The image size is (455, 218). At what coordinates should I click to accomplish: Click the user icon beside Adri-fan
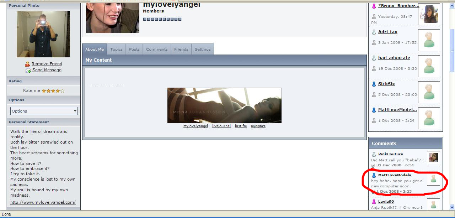(x=374, y=32)
